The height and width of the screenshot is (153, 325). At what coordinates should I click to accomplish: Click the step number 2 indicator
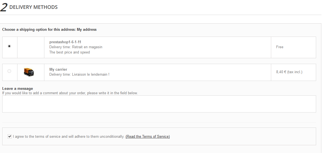pos(4,7)
